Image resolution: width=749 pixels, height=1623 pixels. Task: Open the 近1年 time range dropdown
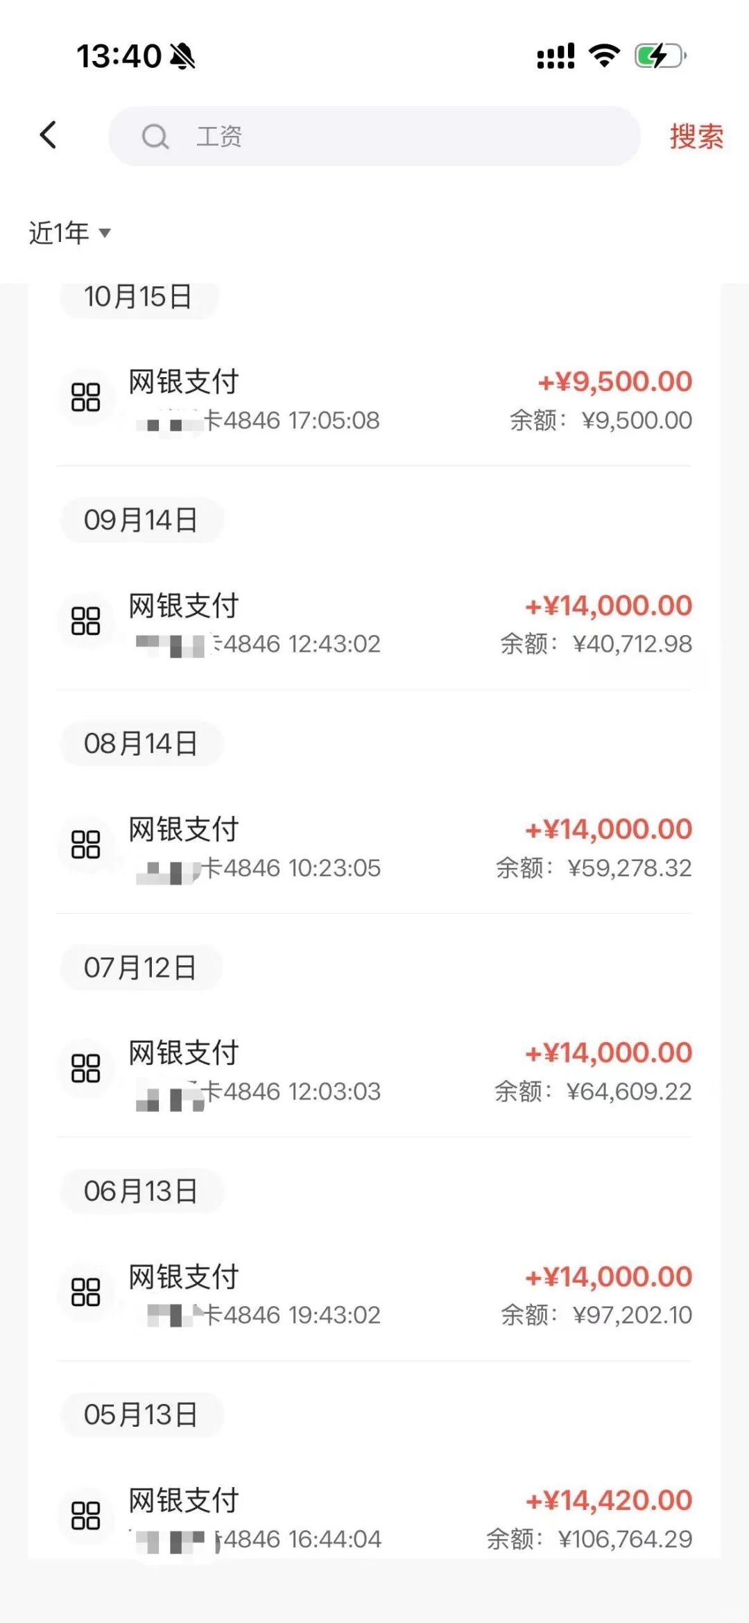pos(69,233)
